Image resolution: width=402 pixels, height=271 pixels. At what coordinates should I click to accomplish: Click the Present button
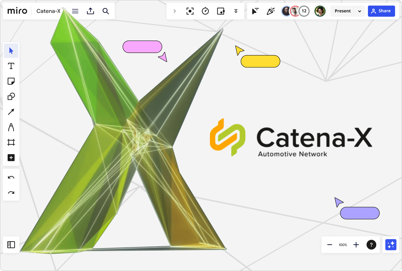pyautogui.click(x=343, y=11)
